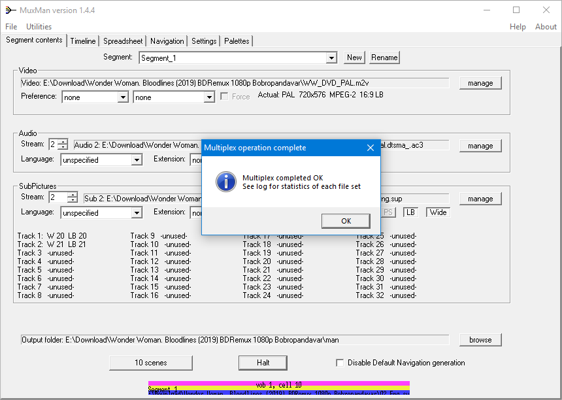Open the audio Language dropdown
This screenshot has width=562, height=400.
(x=137, y=160)
